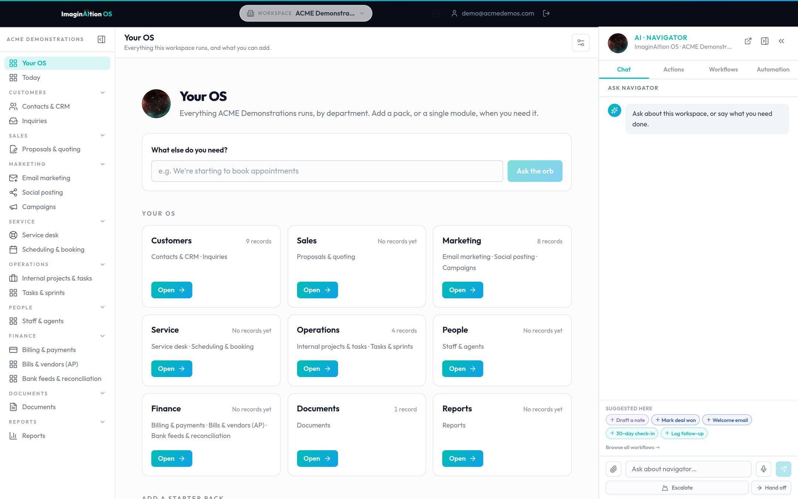Image resolution: width=798 pixels, height=499 pixels.
Task: Focus the What else do you need field
Action: pos(327,171)
